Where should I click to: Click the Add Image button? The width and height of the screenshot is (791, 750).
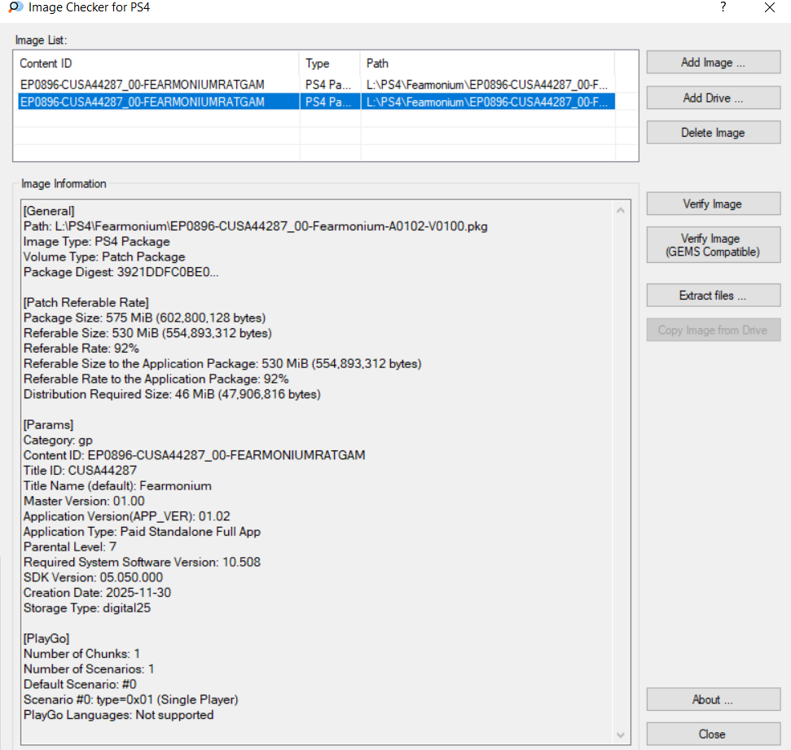pos(714,62)
